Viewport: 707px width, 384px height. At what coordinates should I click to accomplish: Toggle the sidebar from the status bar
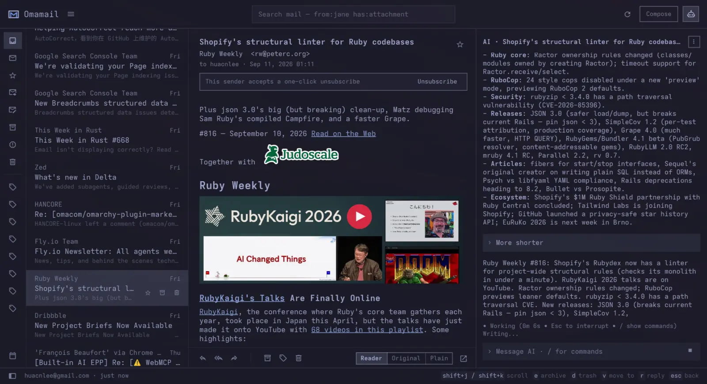[x=12, y=376]
